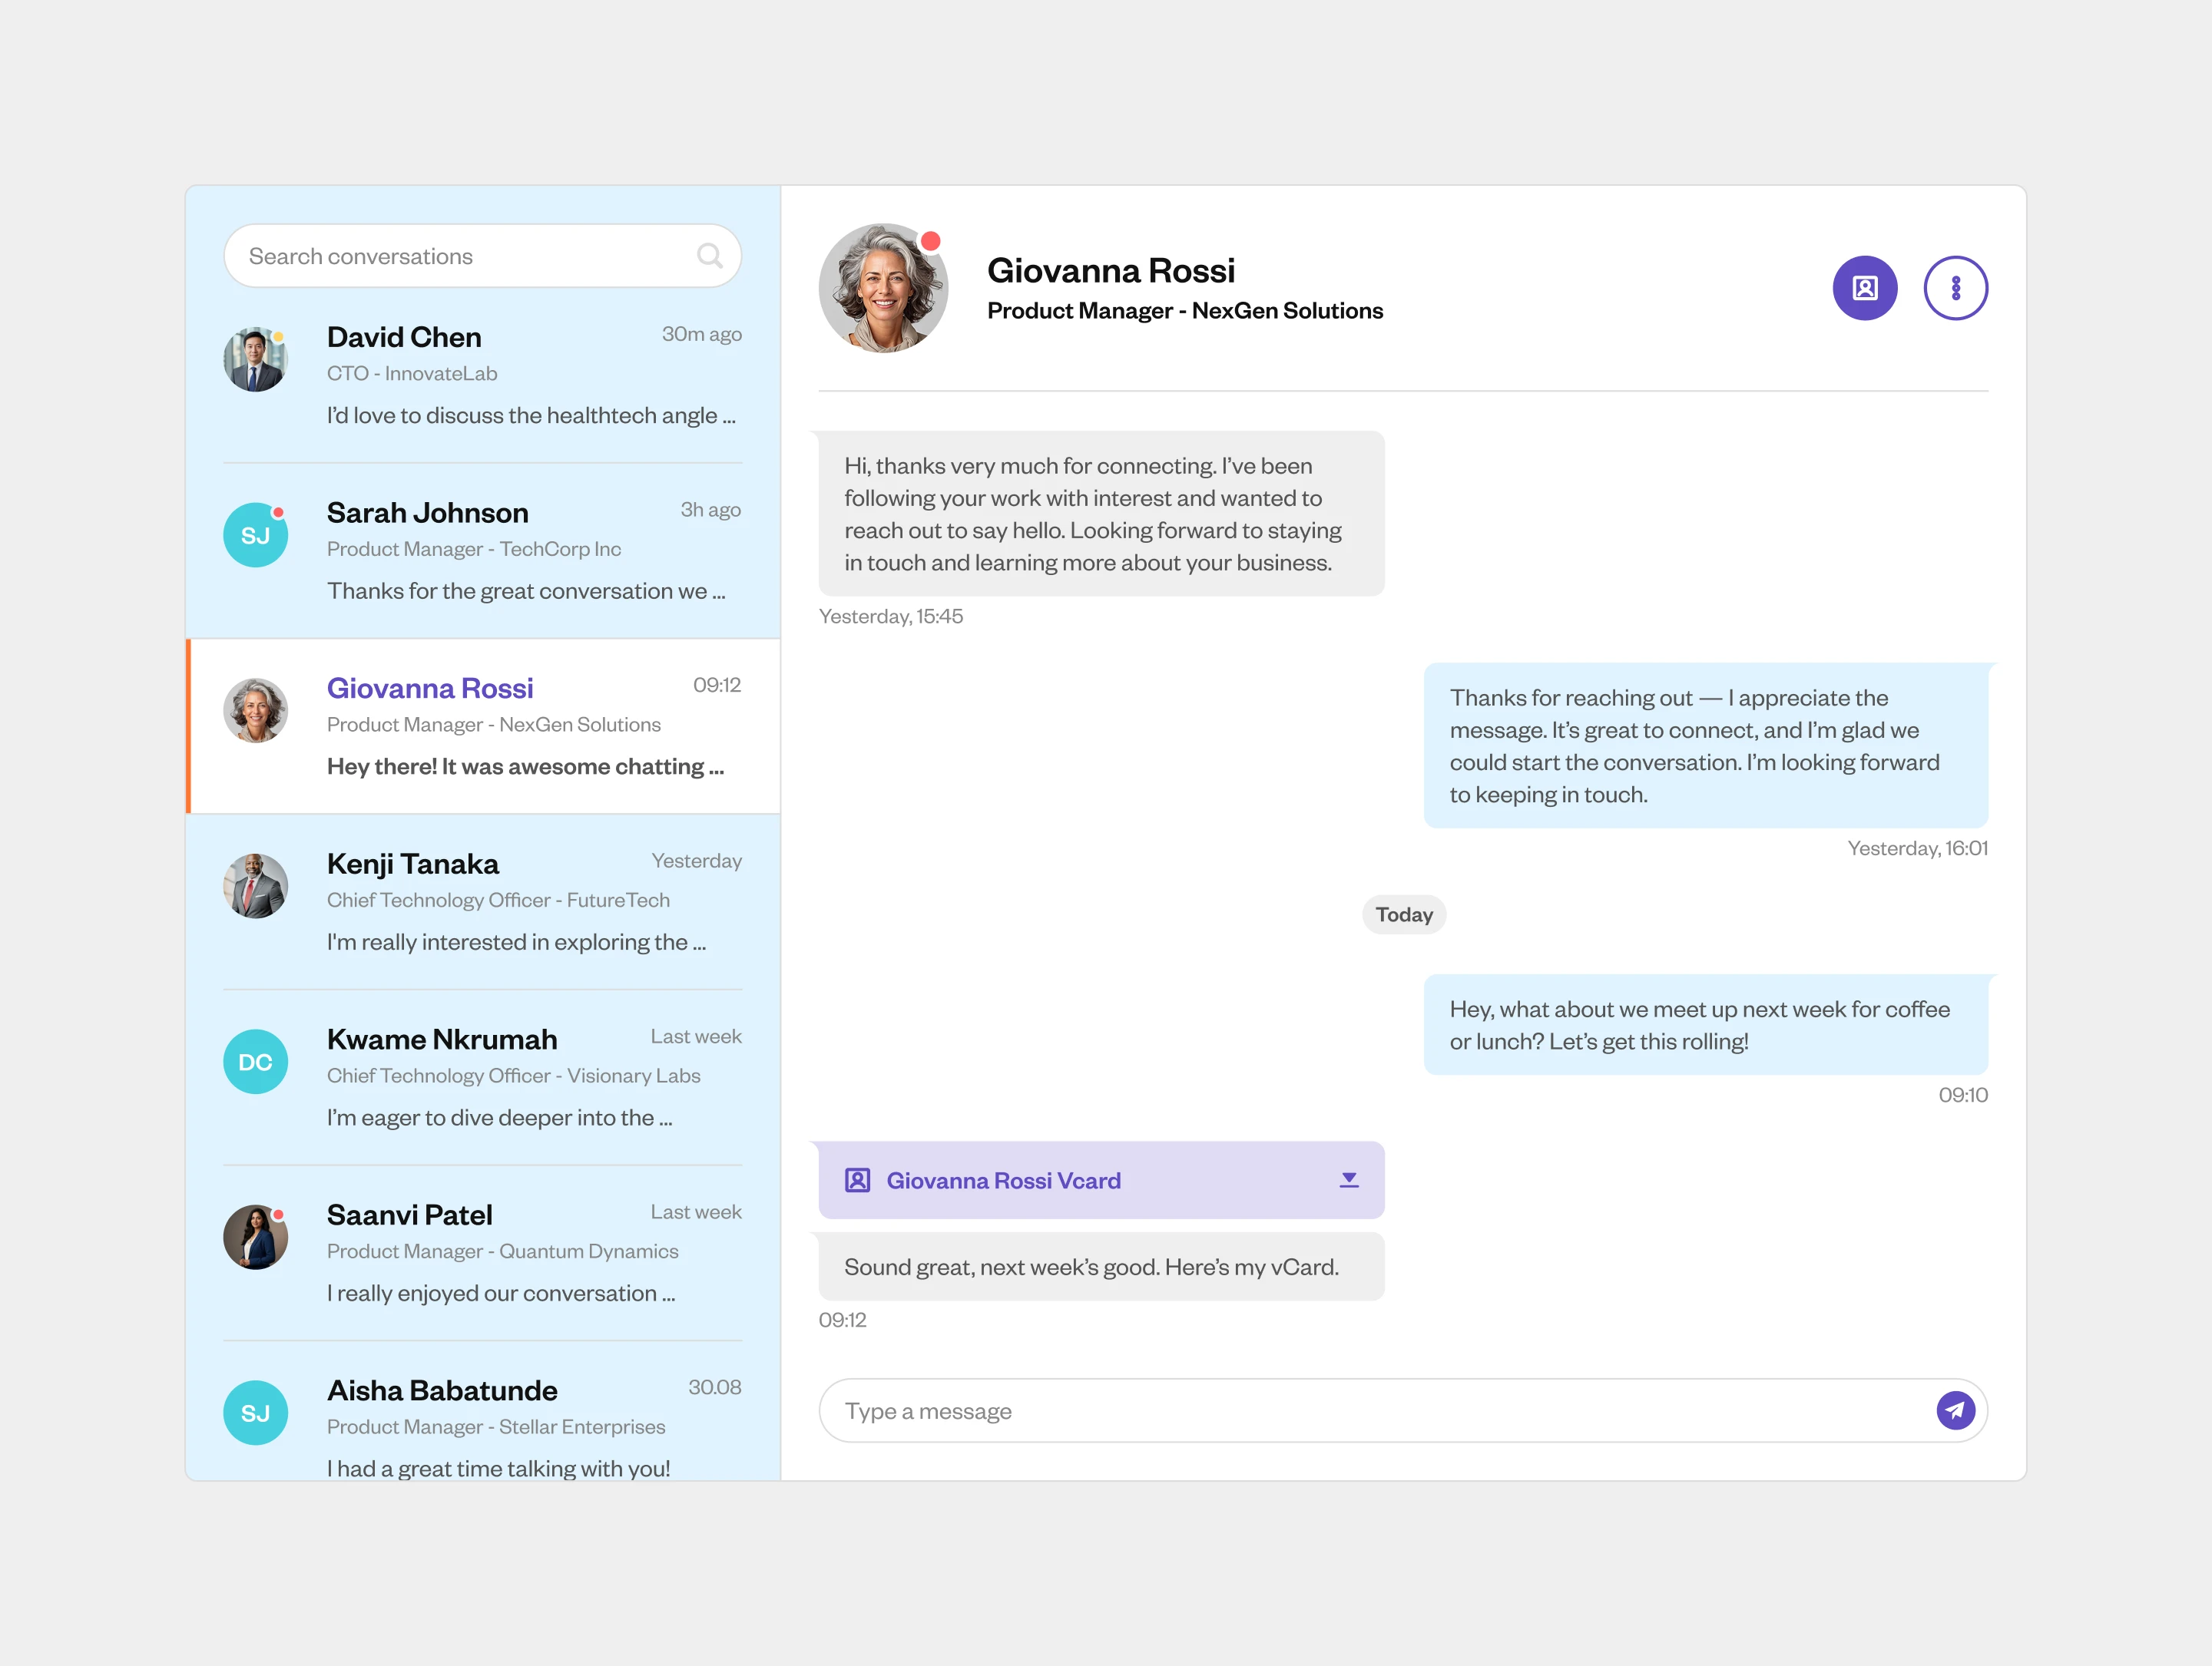Click Sarah Johnson's SJ avatar
The width and height of the screenshot is (2212, 1666).
point(255,534)
